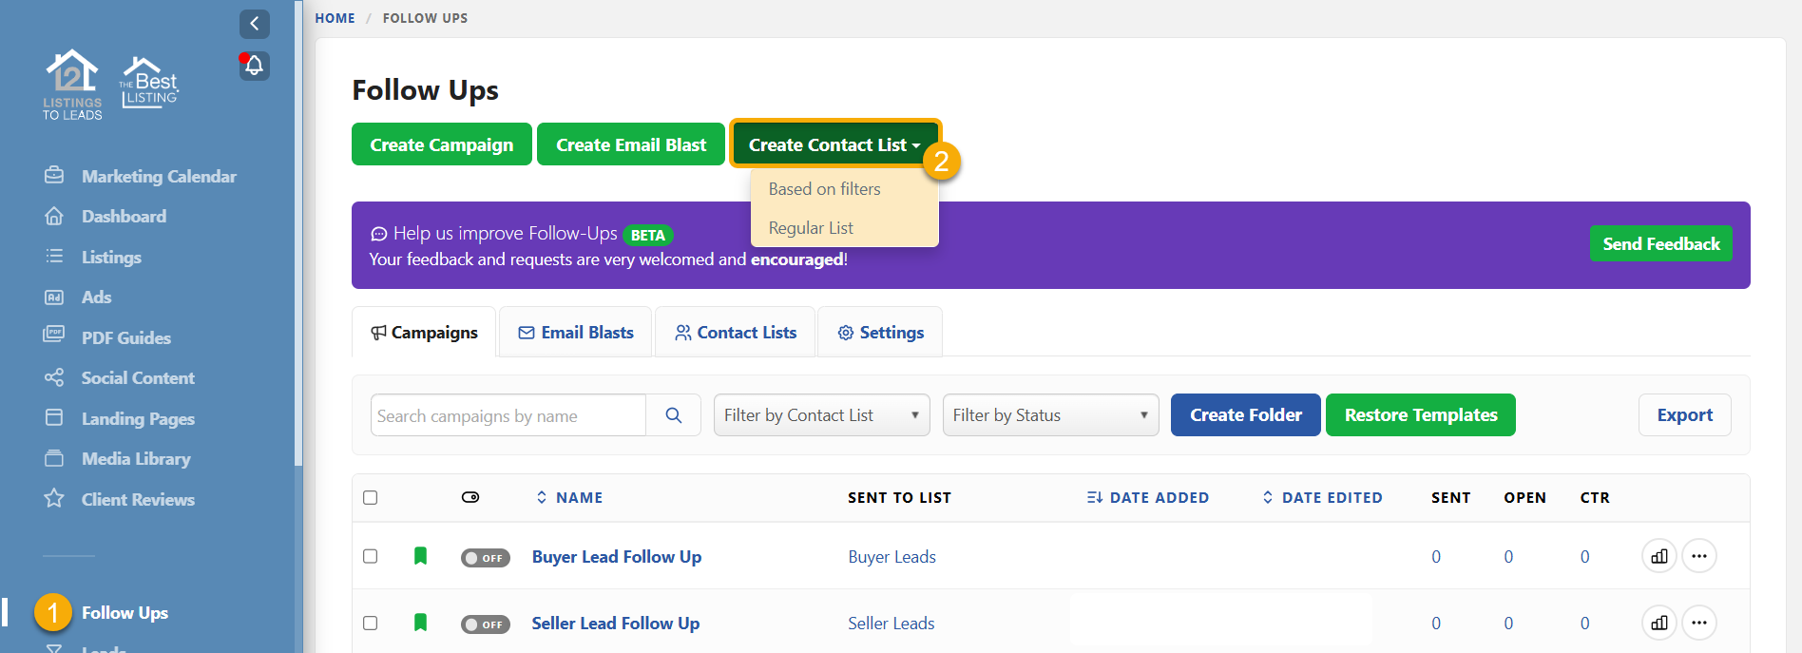1802x653 pixels.
Task: Click the Marketing Calendar sidebar icon
Action: click(54, 176)
